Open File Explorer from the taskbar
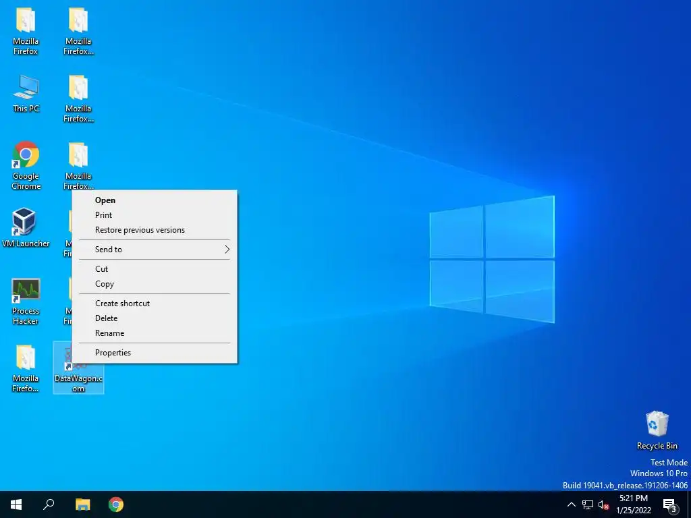The width and height of the screenshot is (691, 518). 82,505
